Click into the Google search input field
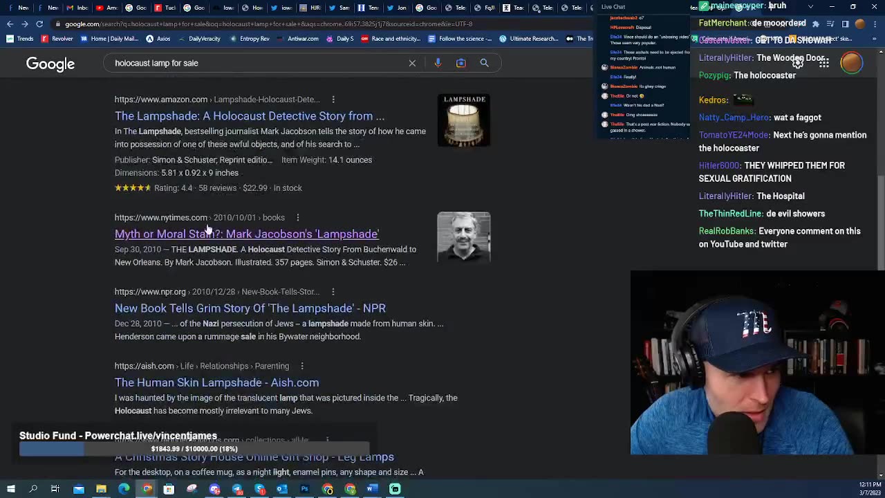Image resolution: width=885 pixels, height=498 pixels. tap(256, 63)
